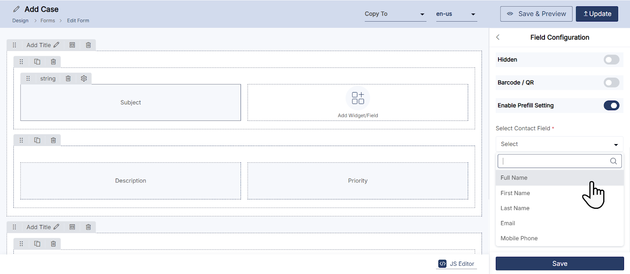Viewport: 630px width, 274px height.
Task: Click the Save & Preview button
Action: pyautogui.click(x=536, y=14)
